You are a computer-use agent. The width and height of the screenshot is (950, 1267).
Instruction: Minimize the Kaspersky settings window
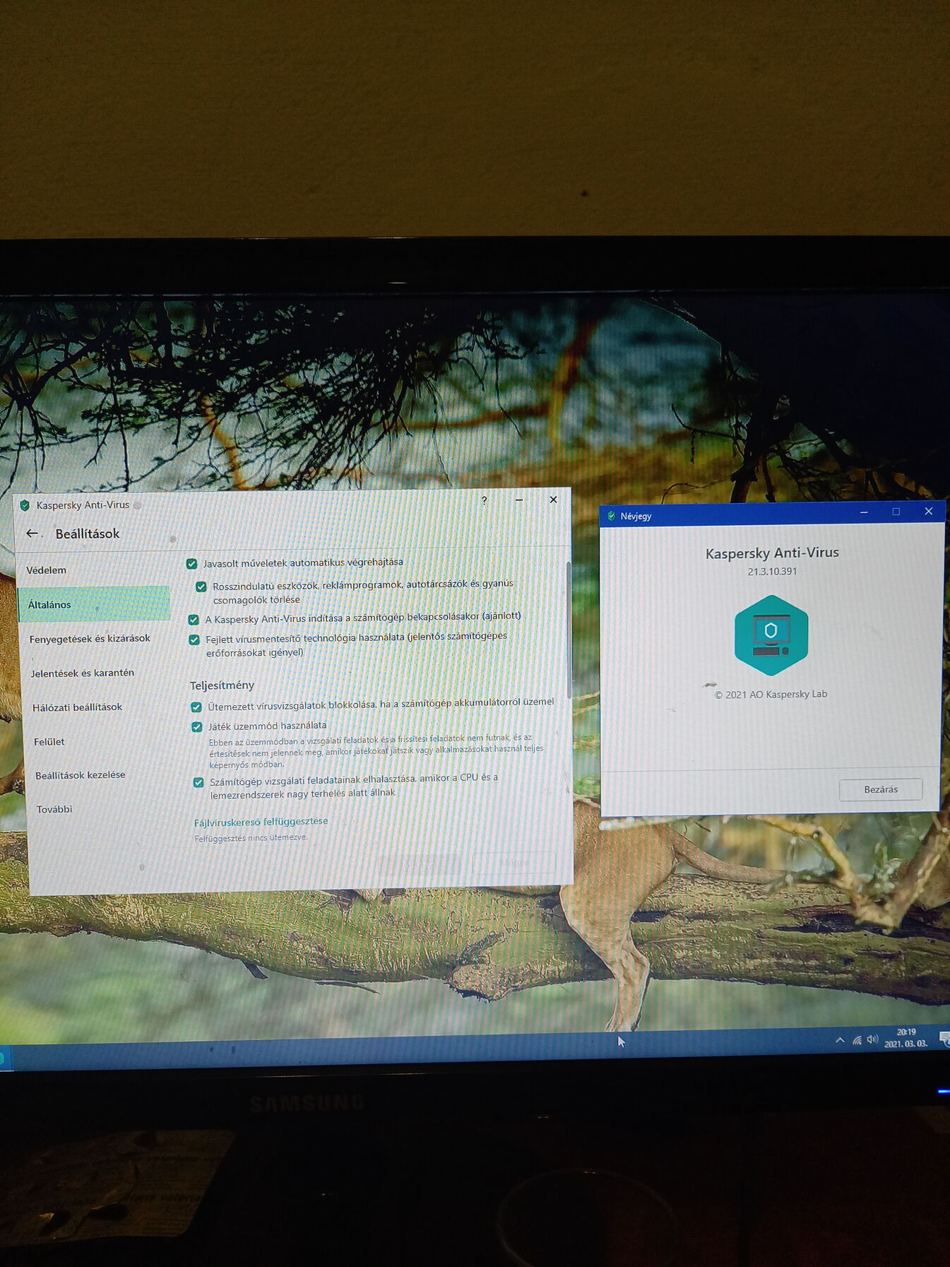(519, 500)
